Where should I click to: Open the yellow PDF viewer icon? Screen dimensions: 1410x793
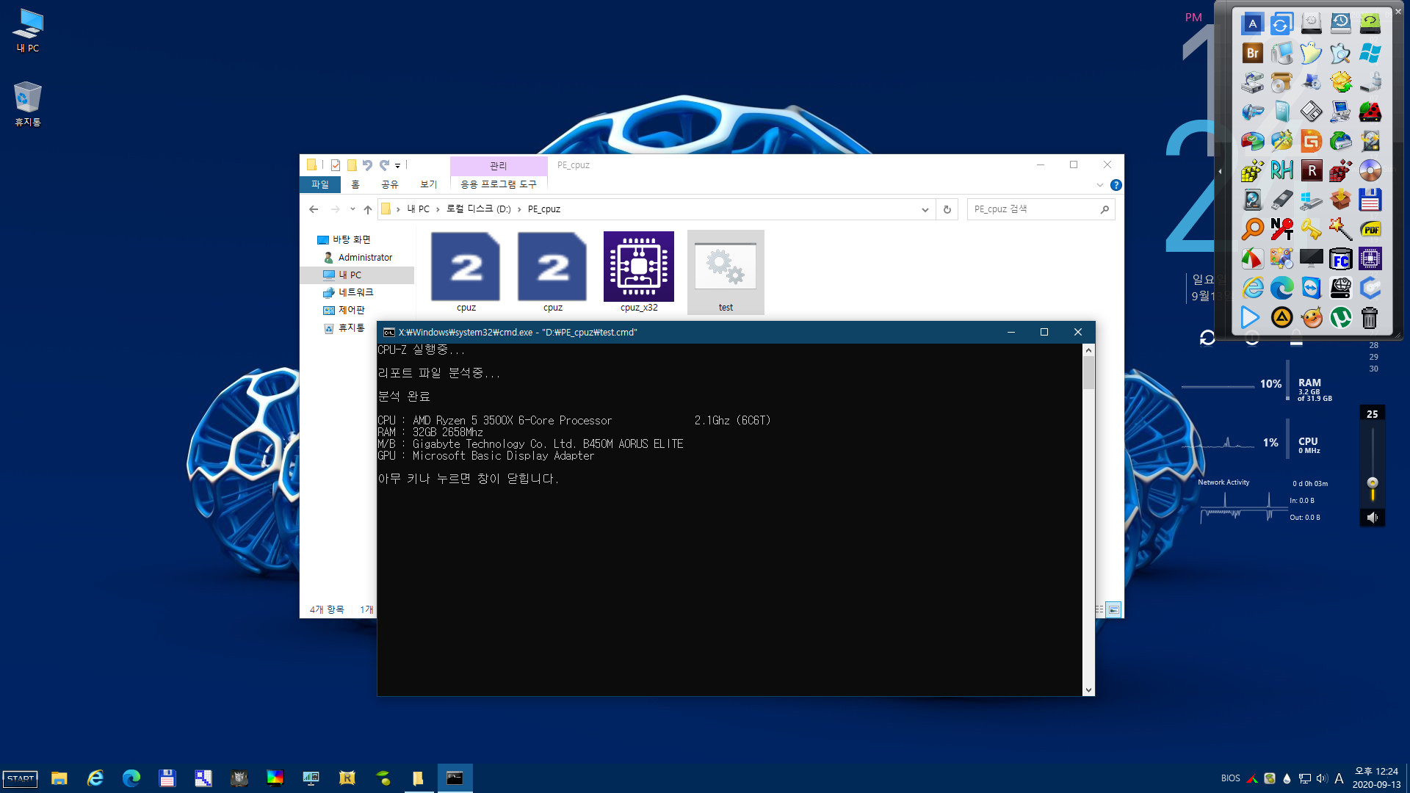pyautogui.click(x=1370, y=229)
